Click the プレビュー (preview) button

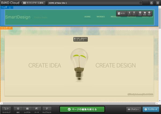[x=134, y=109]
